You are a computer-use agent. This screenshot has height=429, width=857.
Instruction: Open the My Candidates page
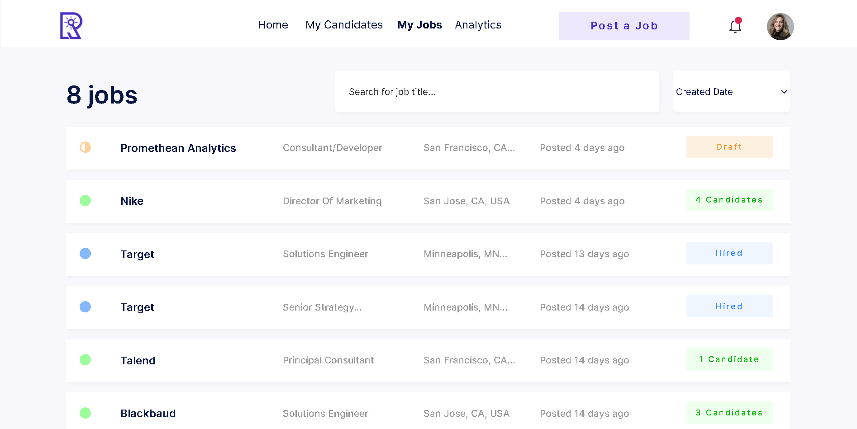[344, 25]
